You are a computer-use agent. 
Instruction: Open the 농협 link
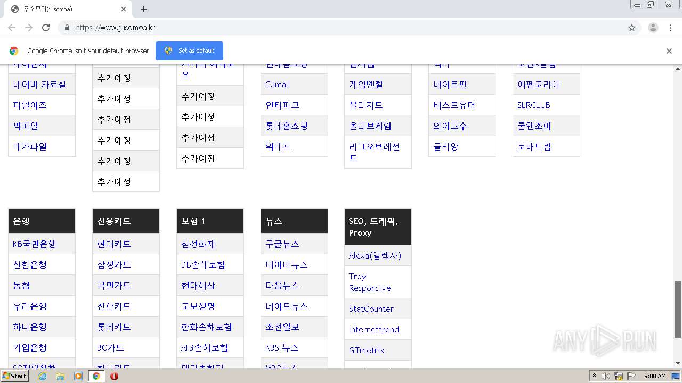click(21, 286)
